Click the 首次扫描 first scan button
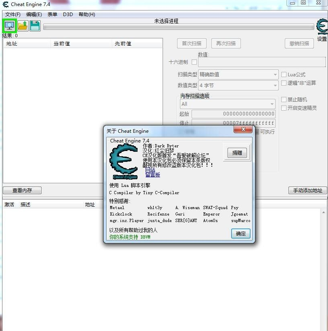The width and height of the screenshot is (328, 331). [x=192, y=44]
